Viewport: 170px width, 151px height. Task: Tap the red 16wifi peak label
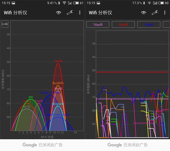pos(58,61)
